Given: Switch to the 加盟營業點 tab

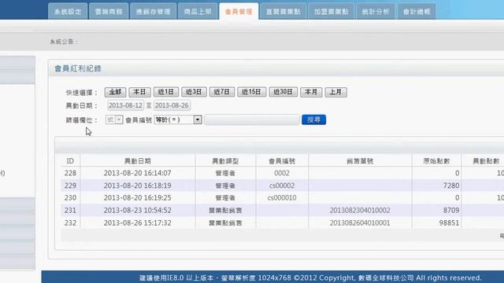Looking at the screenshot, I should pyautogui.click(x=331, y=12).
